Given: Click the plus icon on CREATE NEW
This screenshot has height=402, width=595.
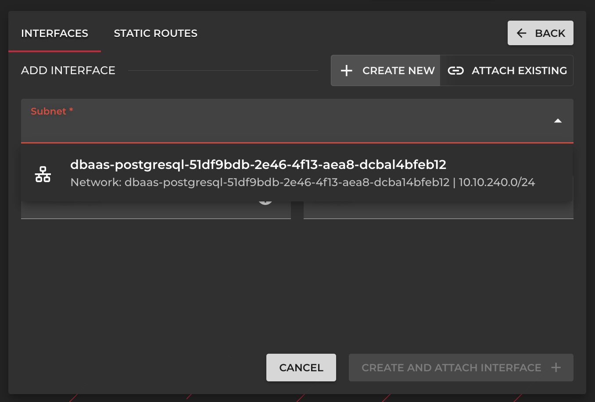Looking at the screenshot, I should (347, 70).
